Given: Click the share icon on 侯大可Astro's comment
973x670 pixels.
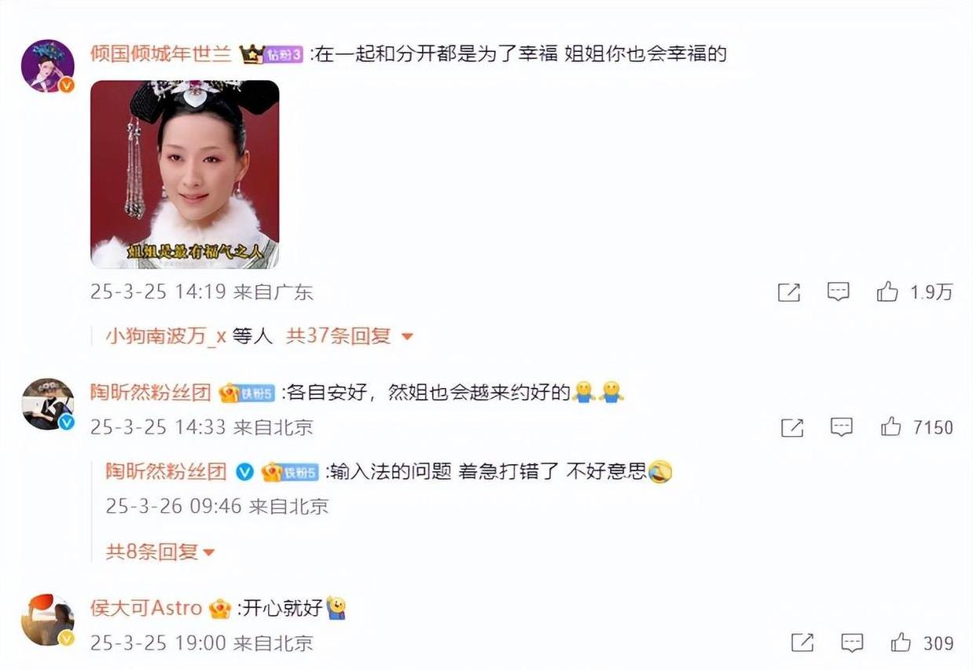Looking at the screenshot, I should pyautogui.click(x=802, y=643).
